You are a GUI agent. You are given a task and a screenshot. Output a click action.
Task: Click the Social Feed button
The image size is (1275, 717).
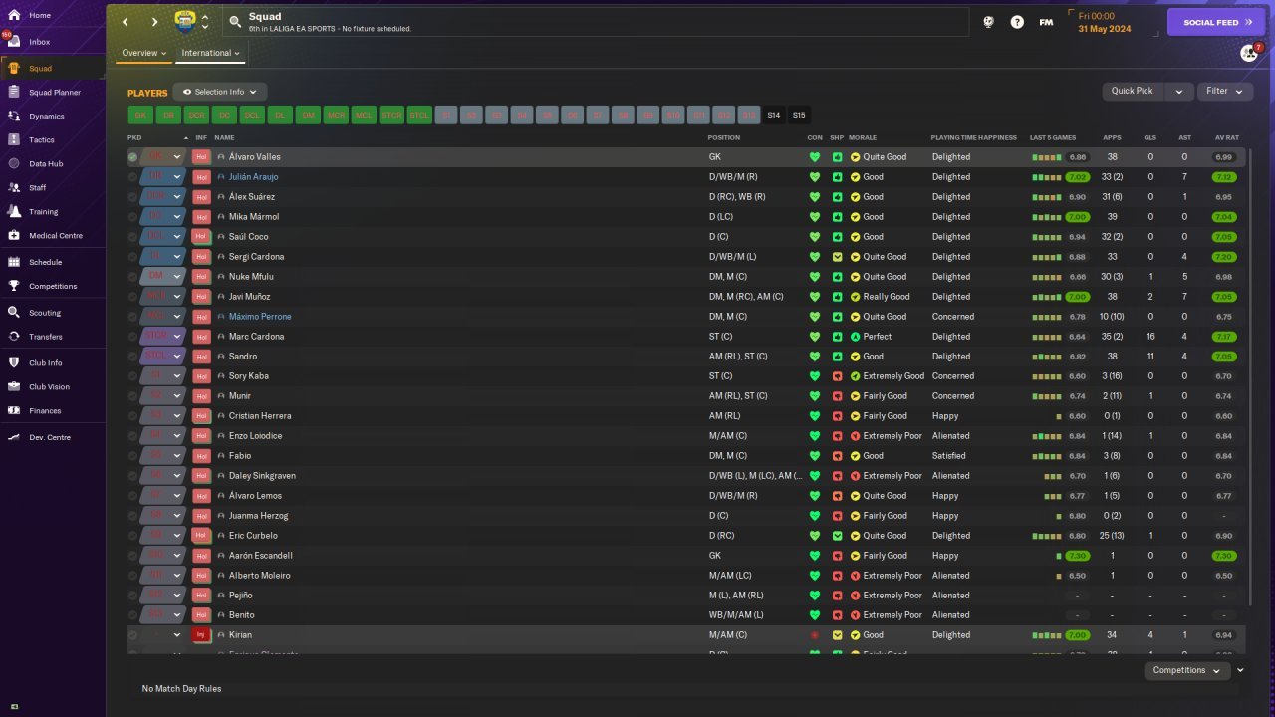[x=1215, y=22]
